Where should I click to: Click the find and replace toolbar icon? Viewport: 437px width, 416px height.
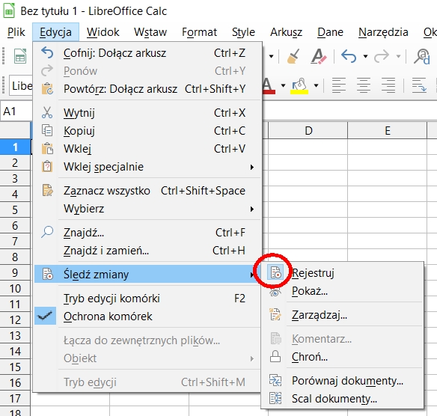pyautogui.click(x=422, y=56)
